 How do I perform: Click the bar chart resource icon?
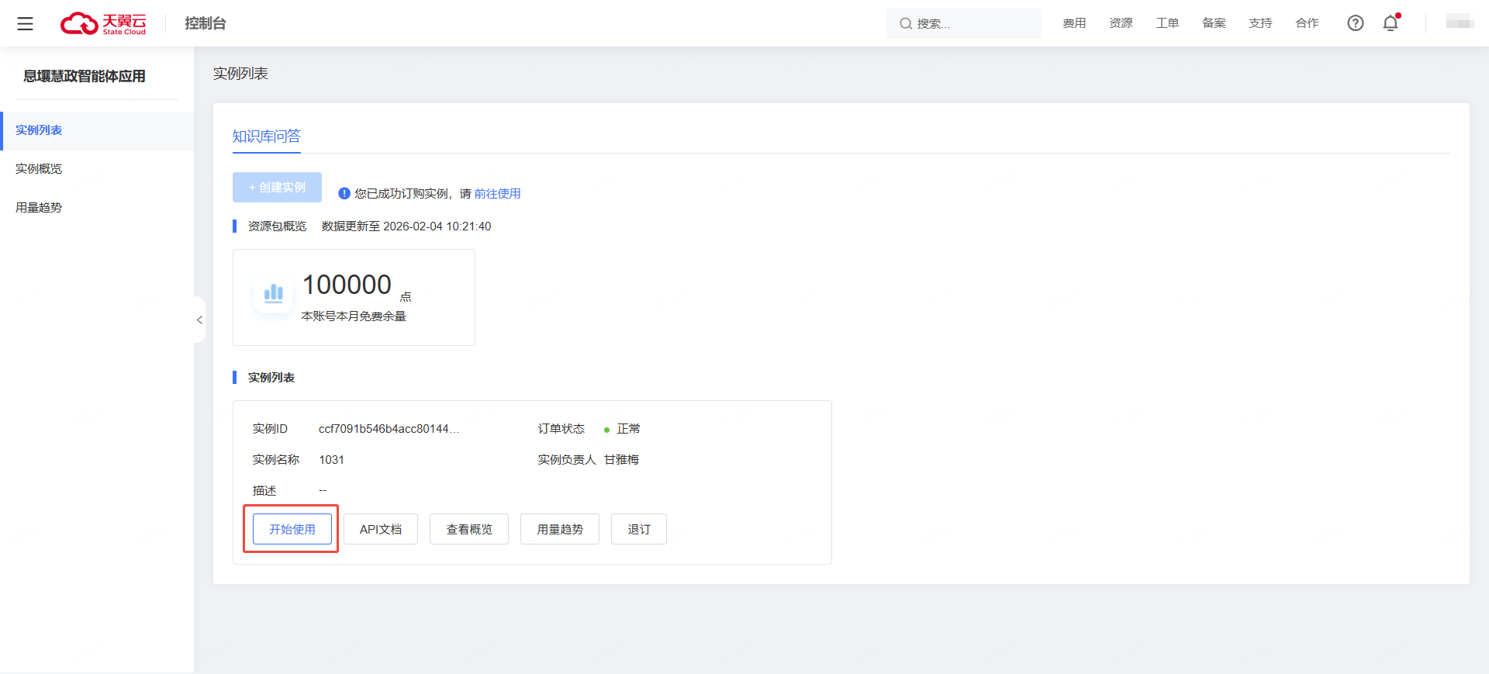point(274,294)
